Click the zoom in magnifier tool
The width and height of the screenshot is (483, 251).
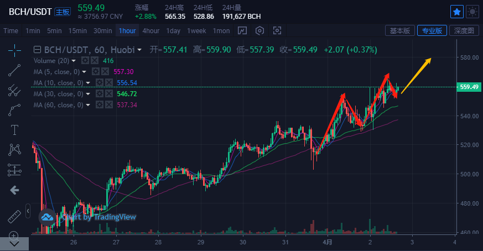coord(13,236)
